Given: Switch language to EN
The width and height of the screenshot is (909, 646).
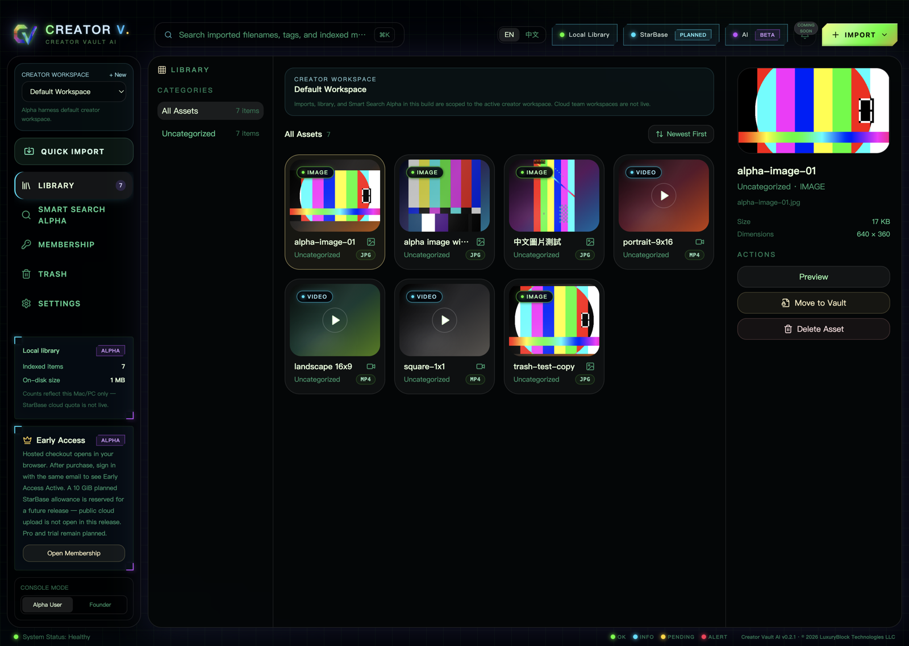Looking at the screenshot, I should (x=510, y=35).
